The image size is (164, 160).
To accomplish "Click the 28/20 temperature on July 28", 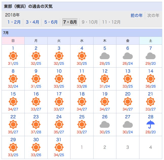I will point(151,132).
